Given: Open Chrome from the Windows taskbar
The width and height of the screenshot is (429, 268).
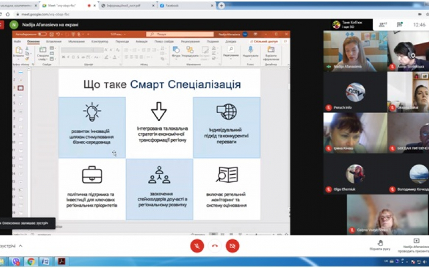Looking at the screenshot, I should [x=31, y=262].
